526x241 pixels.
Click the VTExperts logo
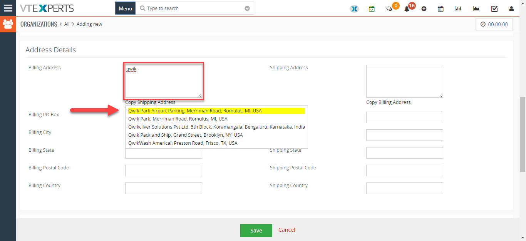[x=47, y=8]
